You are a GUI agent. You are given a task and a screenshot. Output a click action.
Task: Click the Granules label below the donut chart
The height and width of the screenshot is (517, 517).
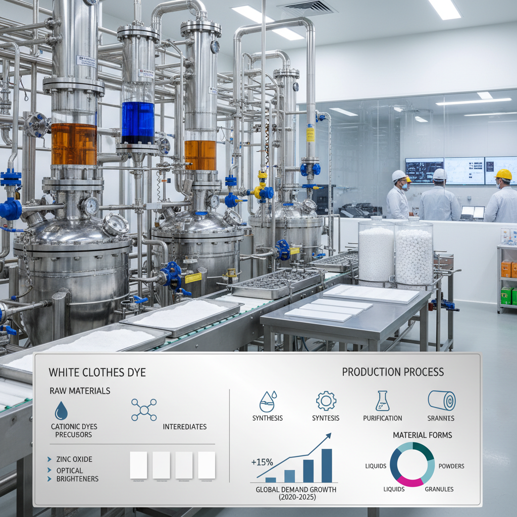click(x=439, y=489)
